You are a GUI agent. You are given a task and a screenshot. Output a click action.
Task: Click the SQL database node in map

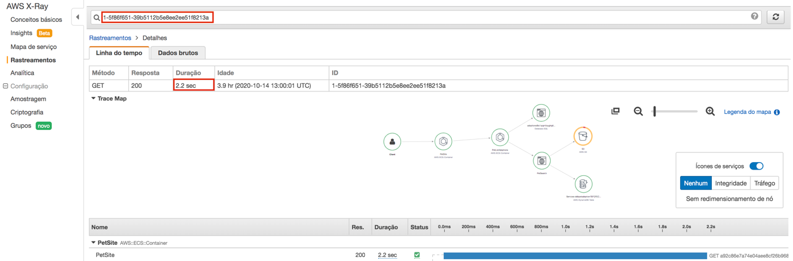541,113
